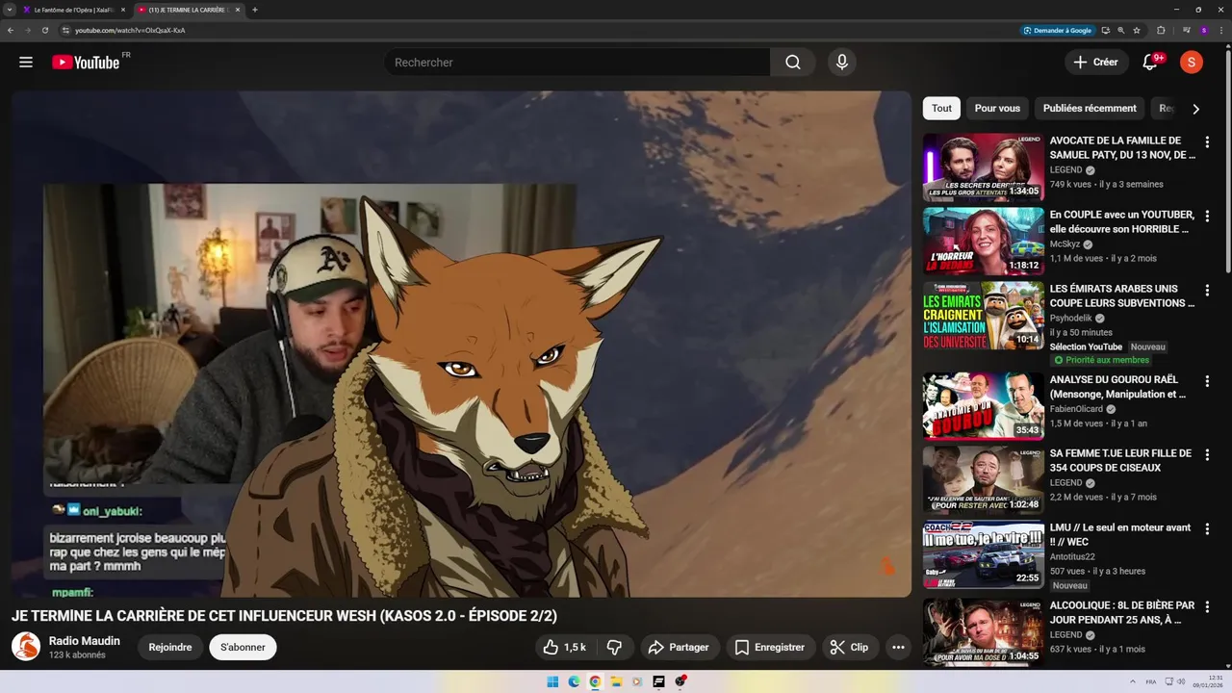
Task: Select the Pour vous filter chip
Action: pos(997,108)
